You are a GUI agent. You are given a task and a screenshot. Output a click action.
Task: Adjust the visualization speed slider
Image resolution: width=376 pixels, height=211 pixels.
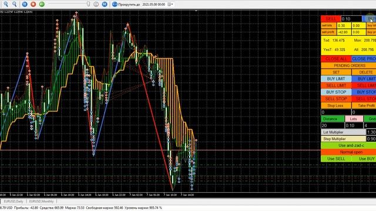(x=88, y=4)
